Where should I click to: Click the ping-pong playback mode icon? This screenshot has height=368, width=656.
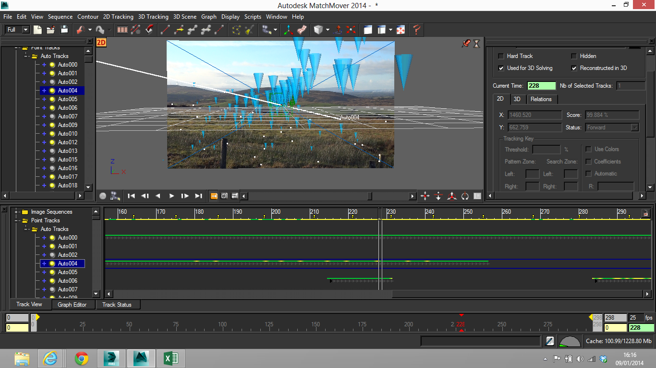click(x=235, y=196)
